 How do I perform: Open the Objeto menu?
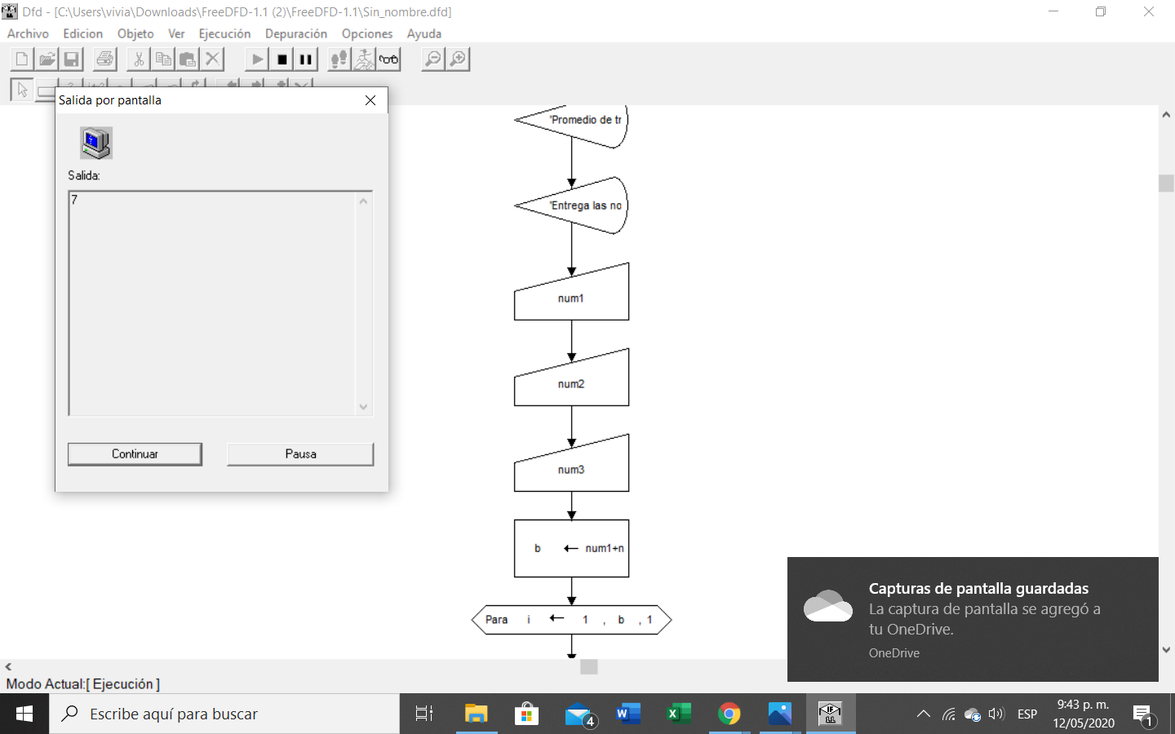[x=135, y=33]
